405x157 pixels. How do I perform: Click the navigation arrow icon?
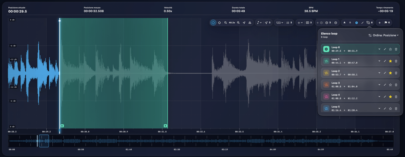click(x=244, y=23)
